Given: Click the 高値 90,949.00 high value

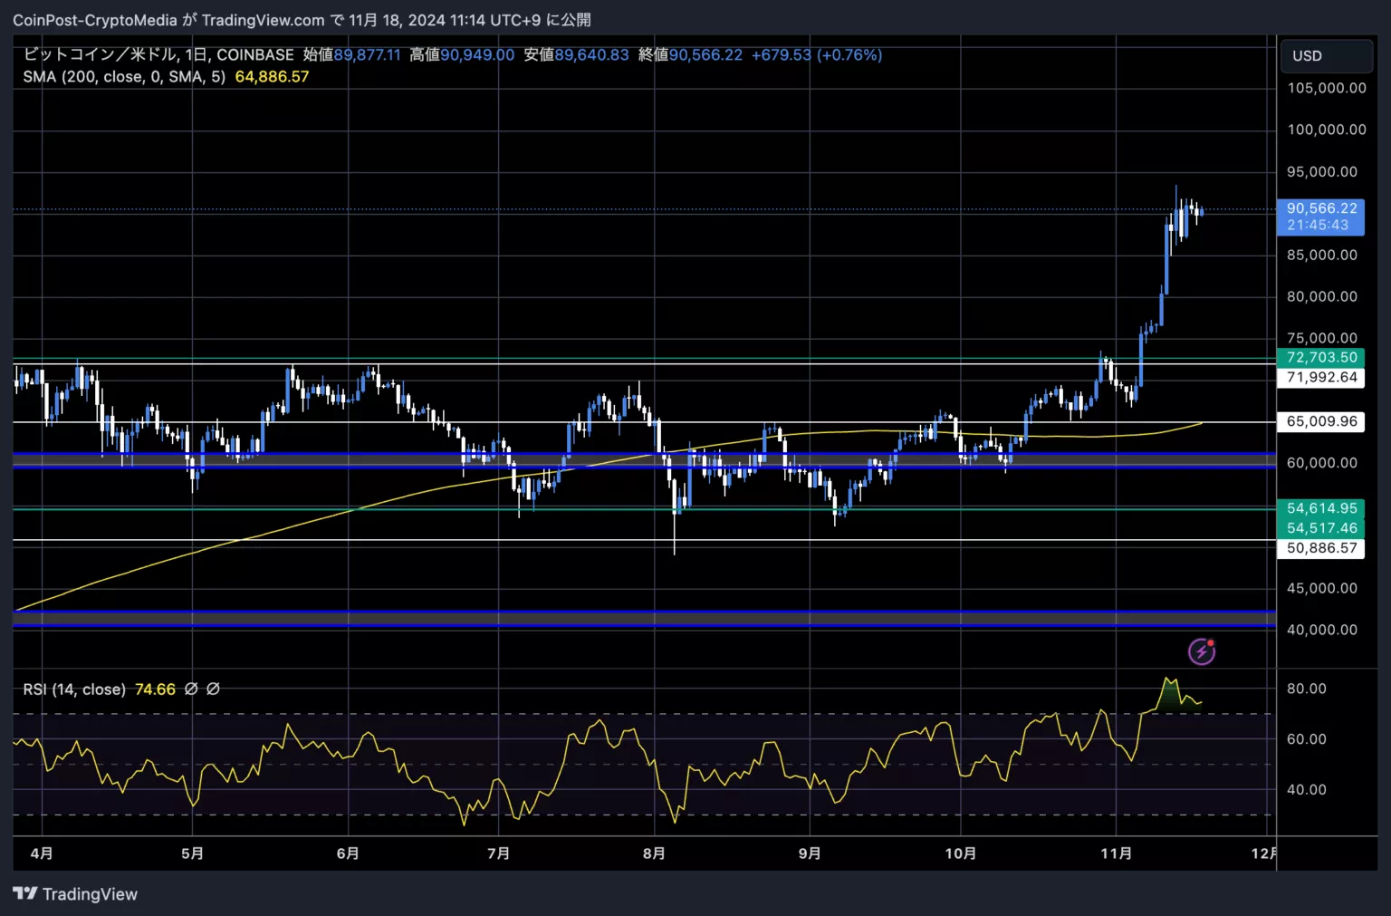Looking at the screenshot, I should point(462,54).
